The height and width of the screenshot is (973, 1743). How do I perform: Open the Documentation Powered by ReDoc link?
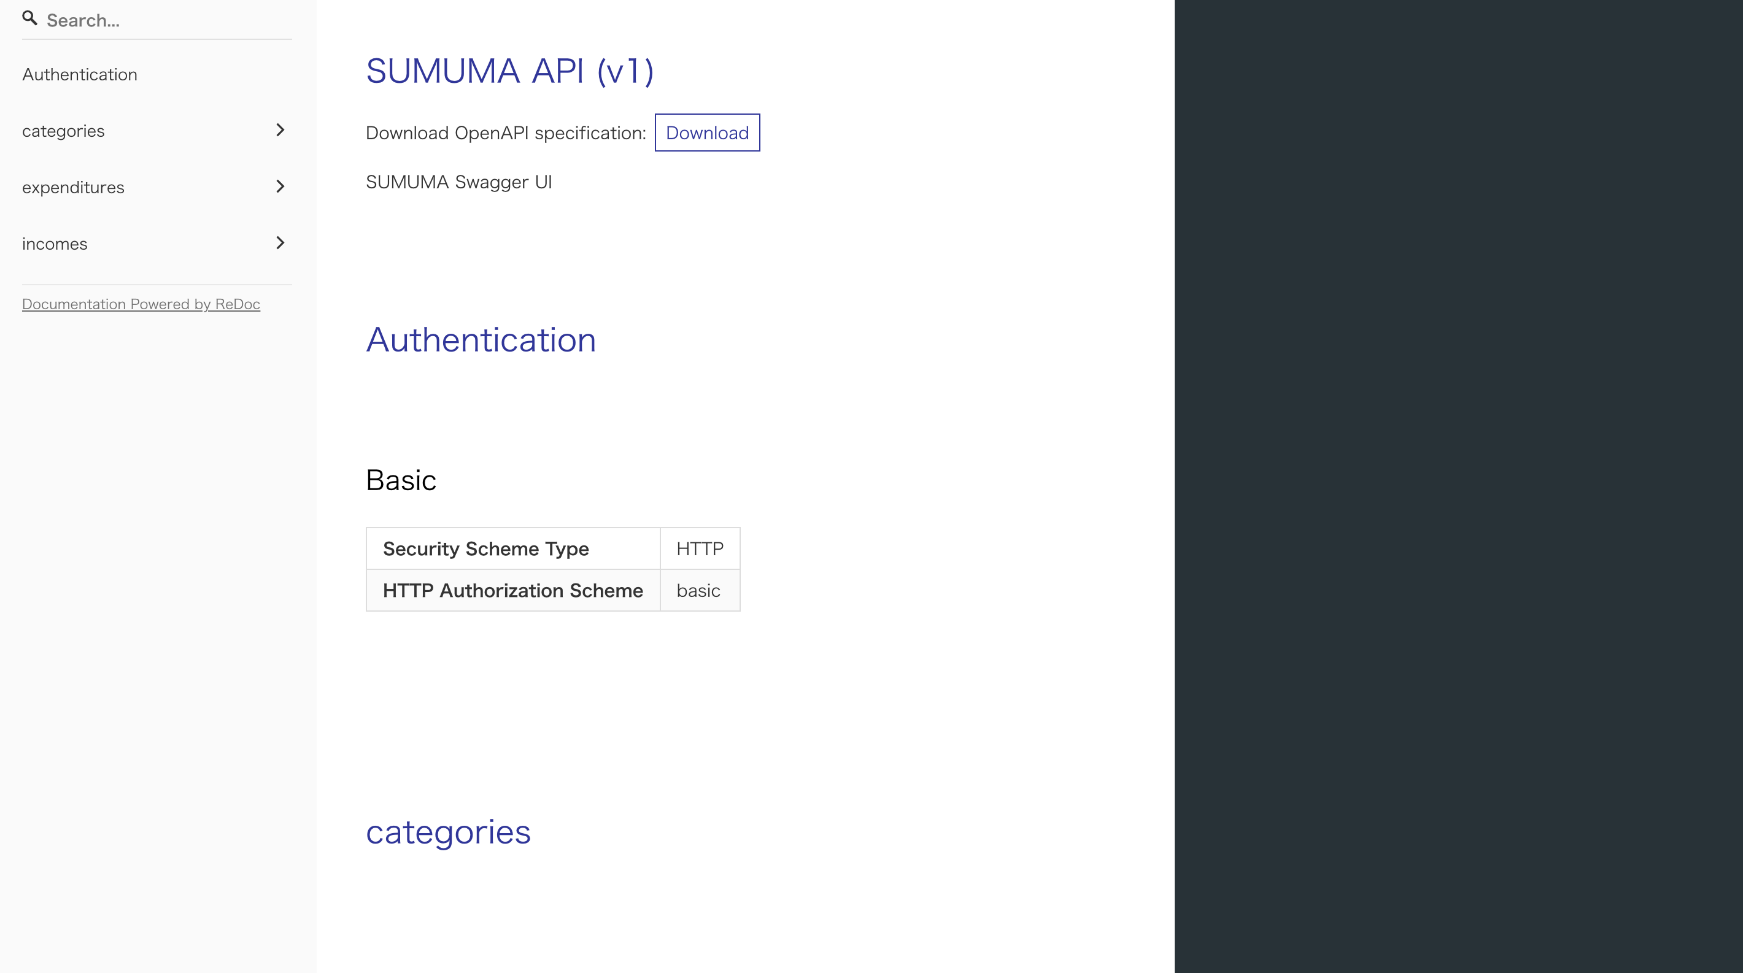point(141,304)
